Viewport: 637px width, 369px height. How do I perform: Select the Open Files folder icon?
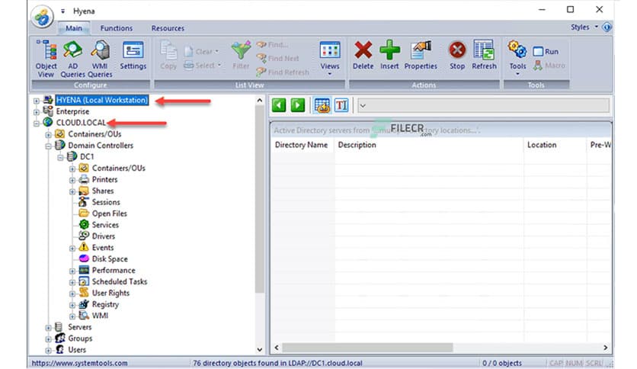(x=84, y=213)
